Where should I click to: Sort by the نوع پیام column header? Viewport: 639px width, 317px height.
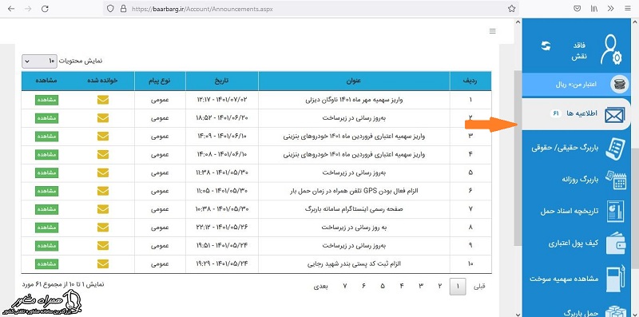[x=160, y=81]
